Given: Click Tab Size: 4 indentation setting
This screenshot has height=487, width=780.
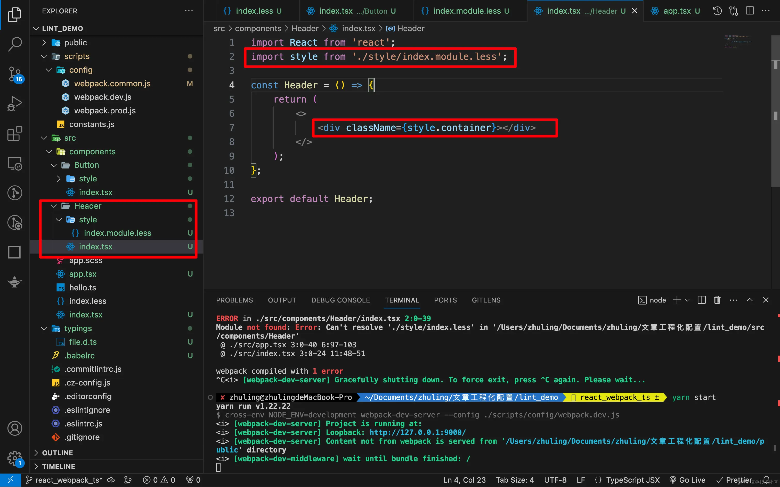Looking at the screenshot, I should coord(515,480).
